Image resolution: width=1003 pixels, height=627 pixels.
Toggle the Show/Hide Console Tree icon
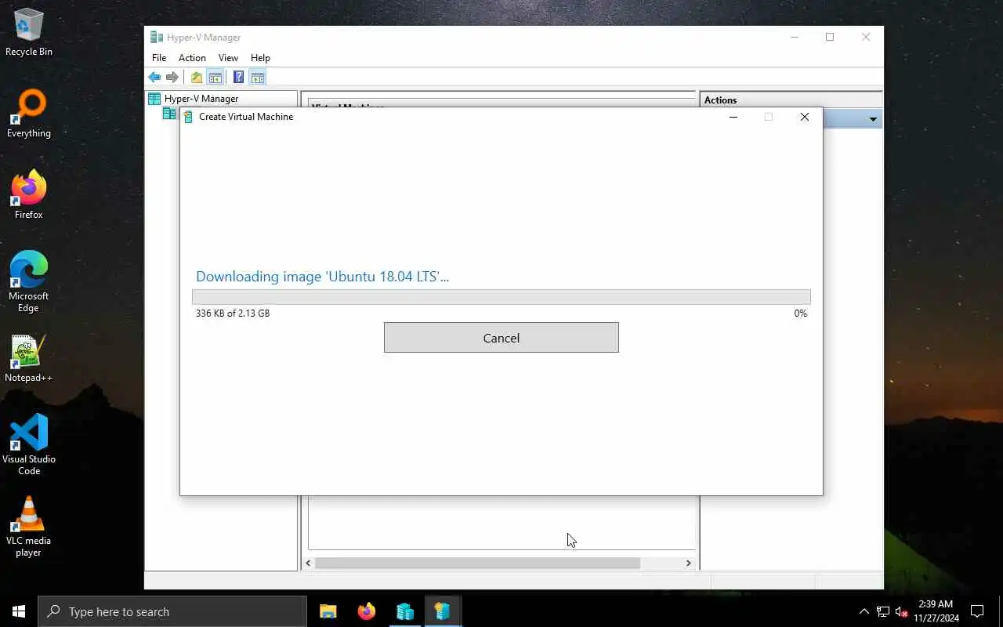coord(215,77)
